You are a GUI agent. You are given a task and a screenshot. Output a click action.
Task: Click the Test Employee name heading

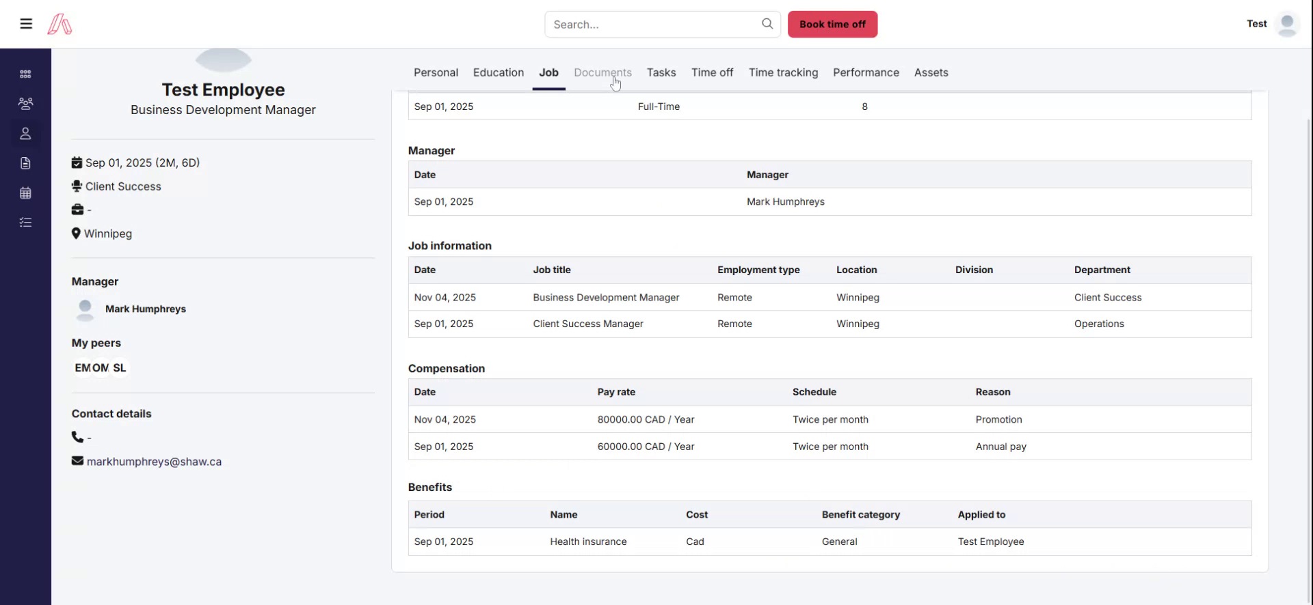tap(223, 89)
